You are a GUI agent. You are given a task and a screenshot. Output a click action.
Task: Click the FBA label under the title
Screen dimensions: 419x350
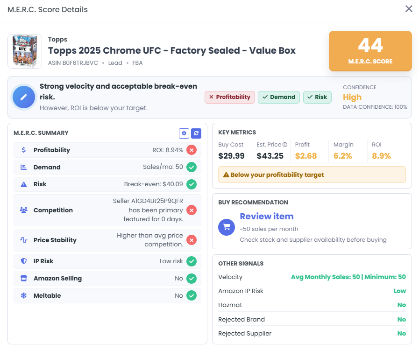tap(137, 63)
